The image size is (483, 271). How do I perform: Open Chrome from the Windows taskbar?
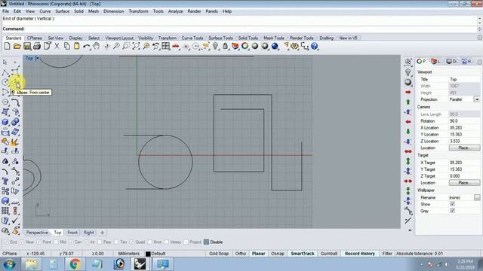tap(75, 264)
